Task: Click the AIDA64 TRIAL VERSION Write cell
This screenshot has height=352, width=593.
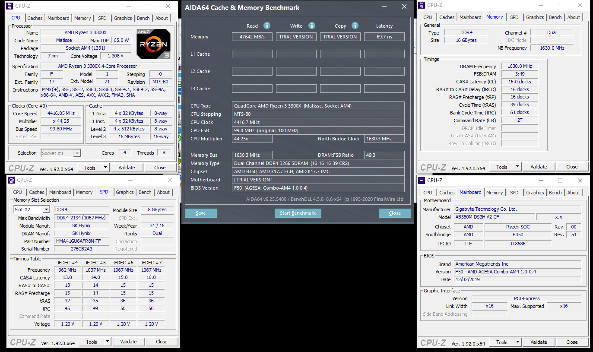Action: pyautogui.click(x=296, y=37)
